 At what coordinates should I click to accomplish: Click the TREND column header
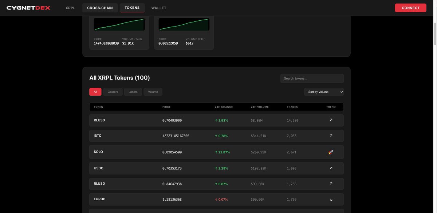[331, 107]
